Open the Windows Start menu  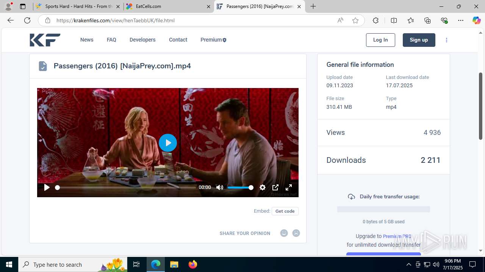click(x=9, y=264)
